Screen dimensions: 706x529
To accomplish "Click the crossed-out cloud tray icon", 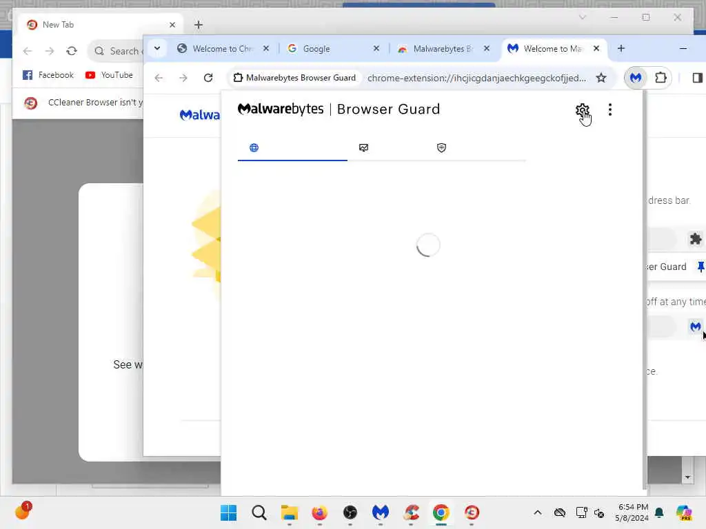I will tap(560, 512).
